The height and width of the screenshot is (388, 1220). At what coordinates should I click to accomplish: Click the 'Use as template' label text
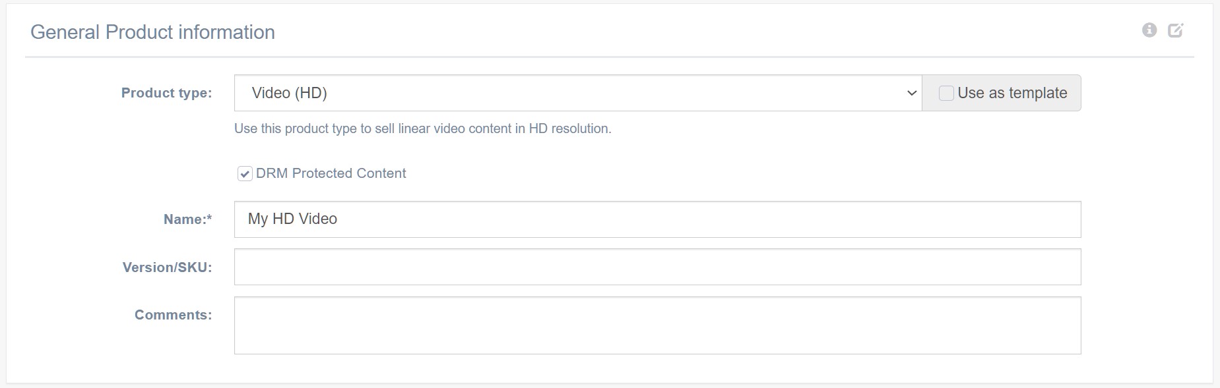tap(1012, 94)
